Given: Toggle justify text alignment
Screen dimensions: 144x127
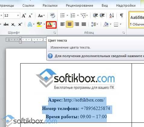Looking at the screenshot, I should (x=84, y=24).
